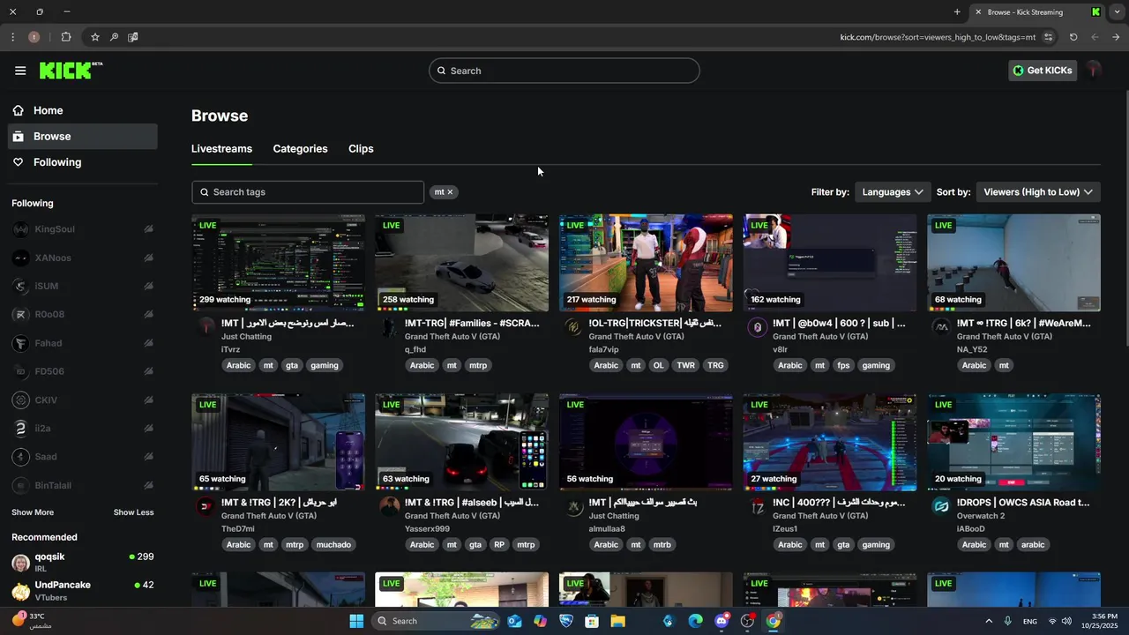
Task: Open iABooD Overwatch 2 stream thumbnail
Action: (1013, 442)
